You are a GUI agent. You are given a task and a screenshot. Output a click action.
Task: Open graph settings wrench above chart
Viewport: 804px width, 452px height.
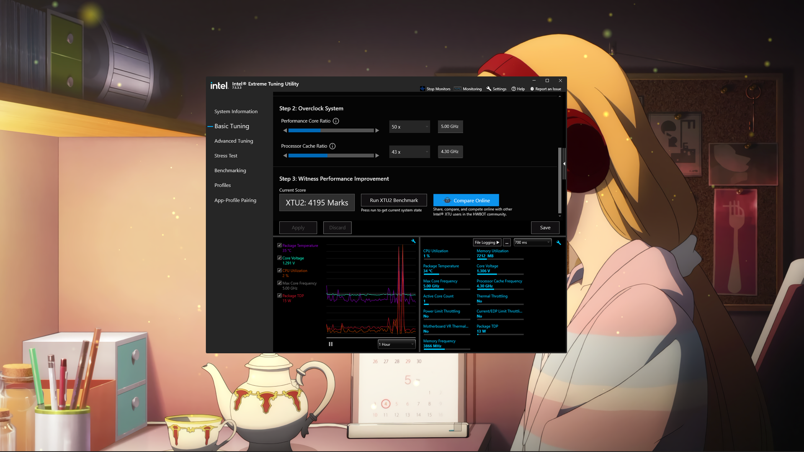413,241
